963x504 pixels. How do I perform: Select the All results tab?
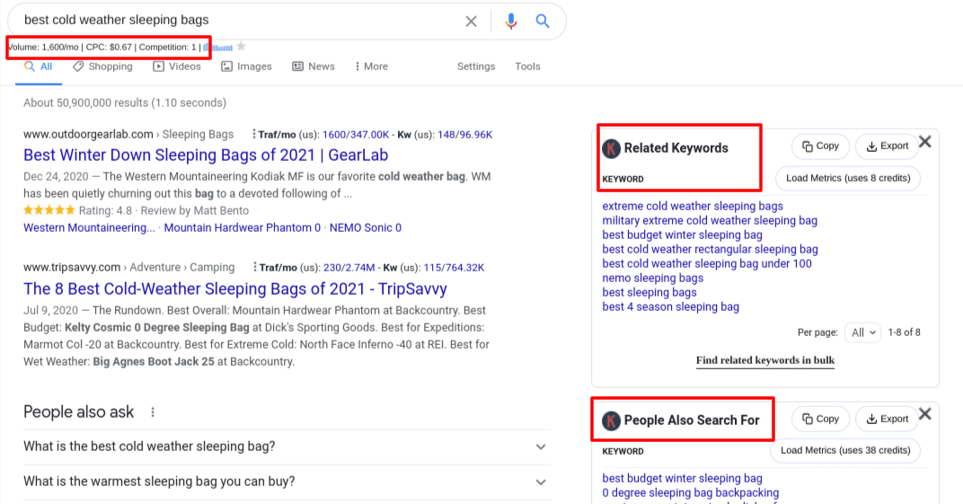[38, 66]
